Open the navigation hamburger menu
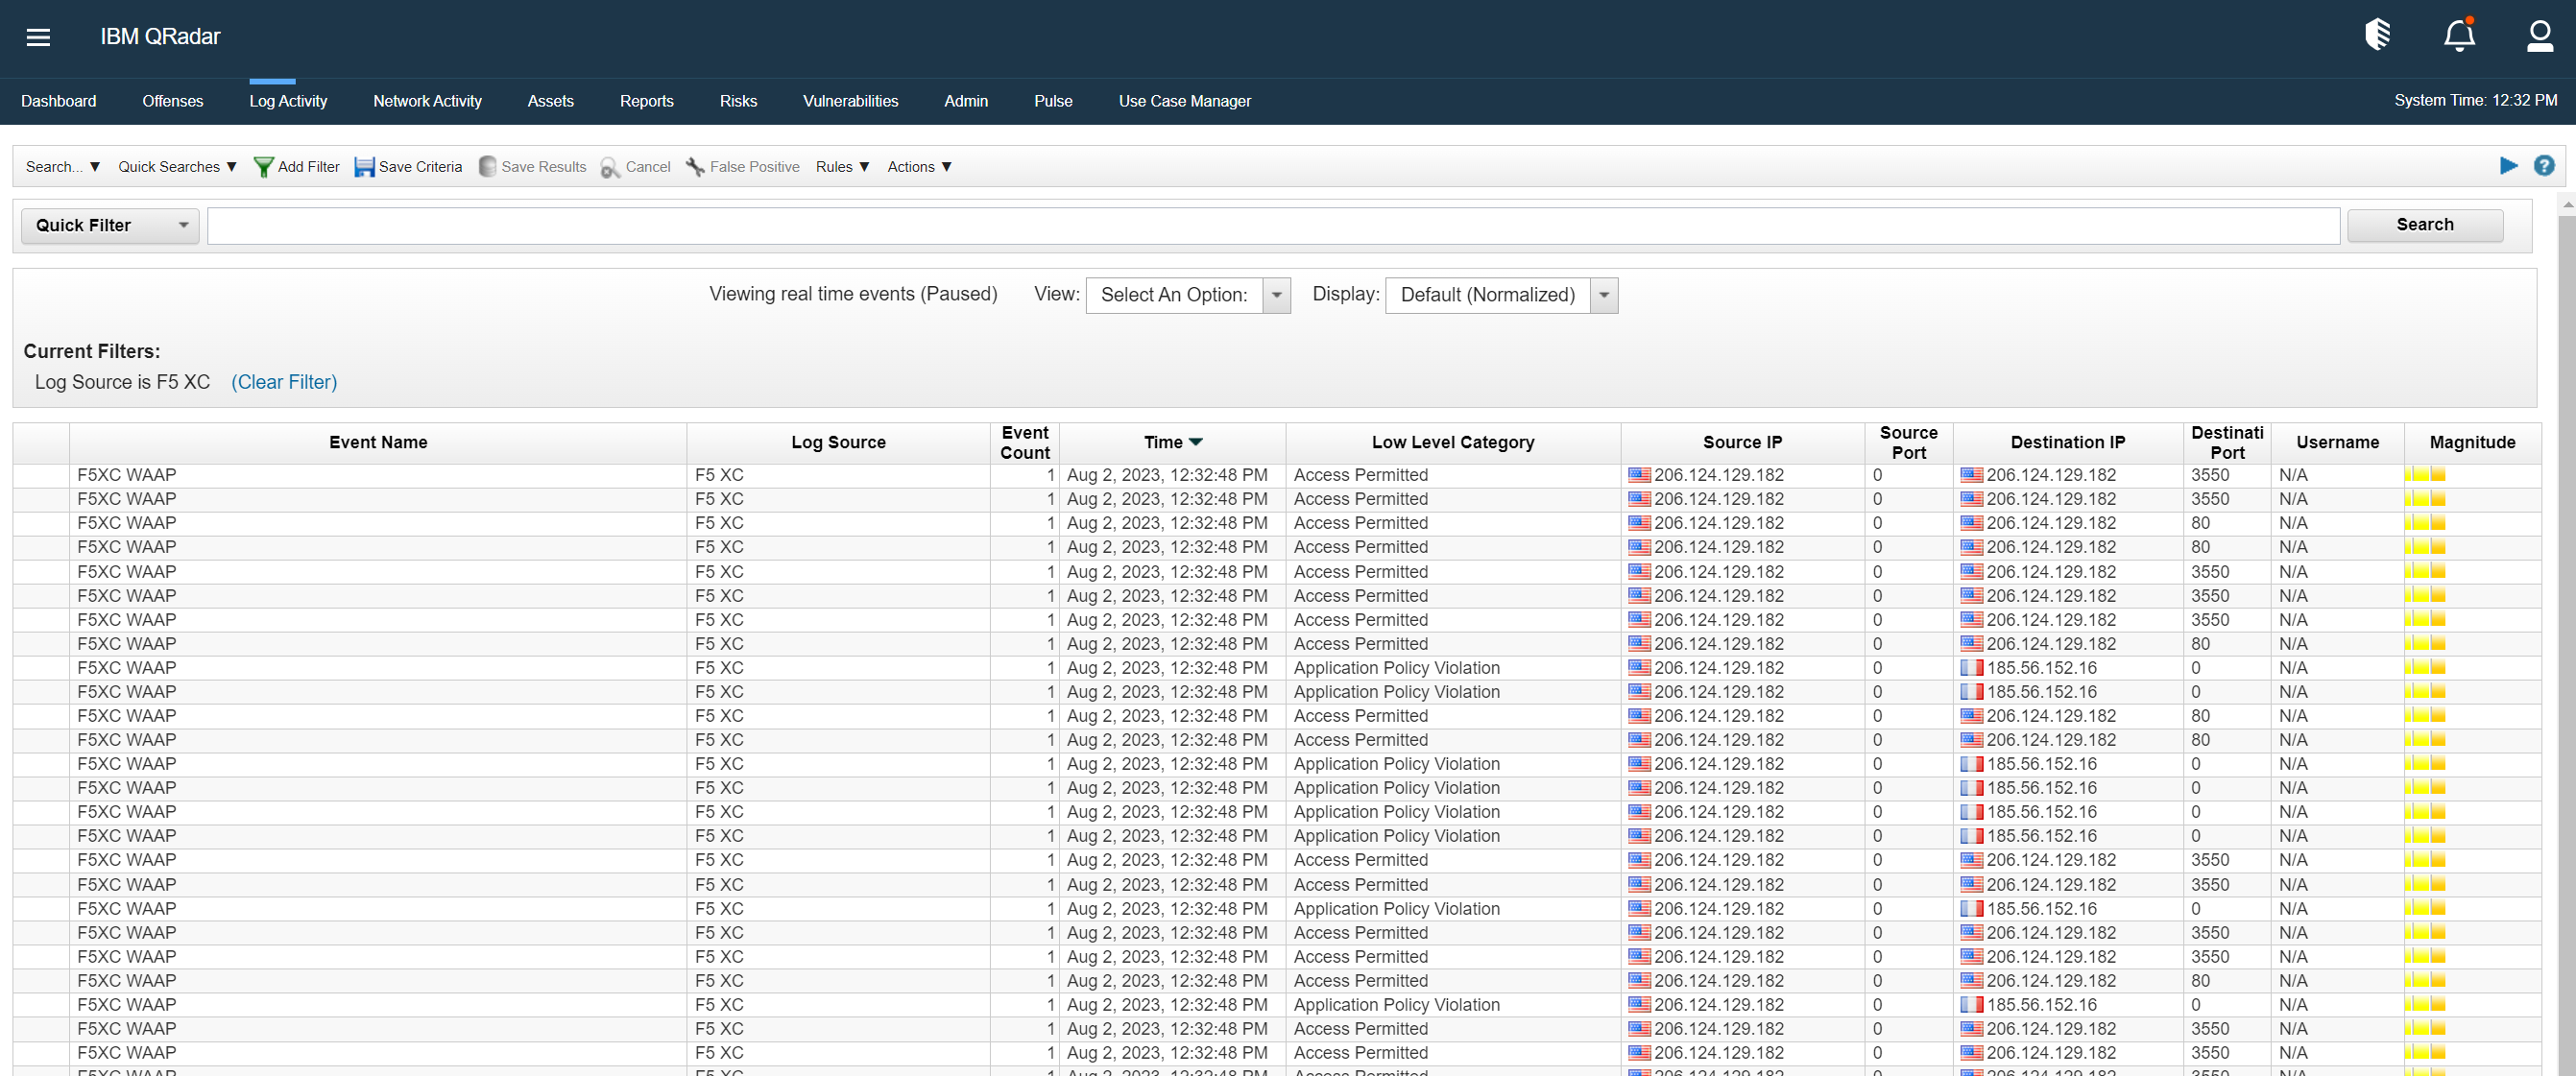This screenshot has width=2576, height=1076. tap(38, 36)
